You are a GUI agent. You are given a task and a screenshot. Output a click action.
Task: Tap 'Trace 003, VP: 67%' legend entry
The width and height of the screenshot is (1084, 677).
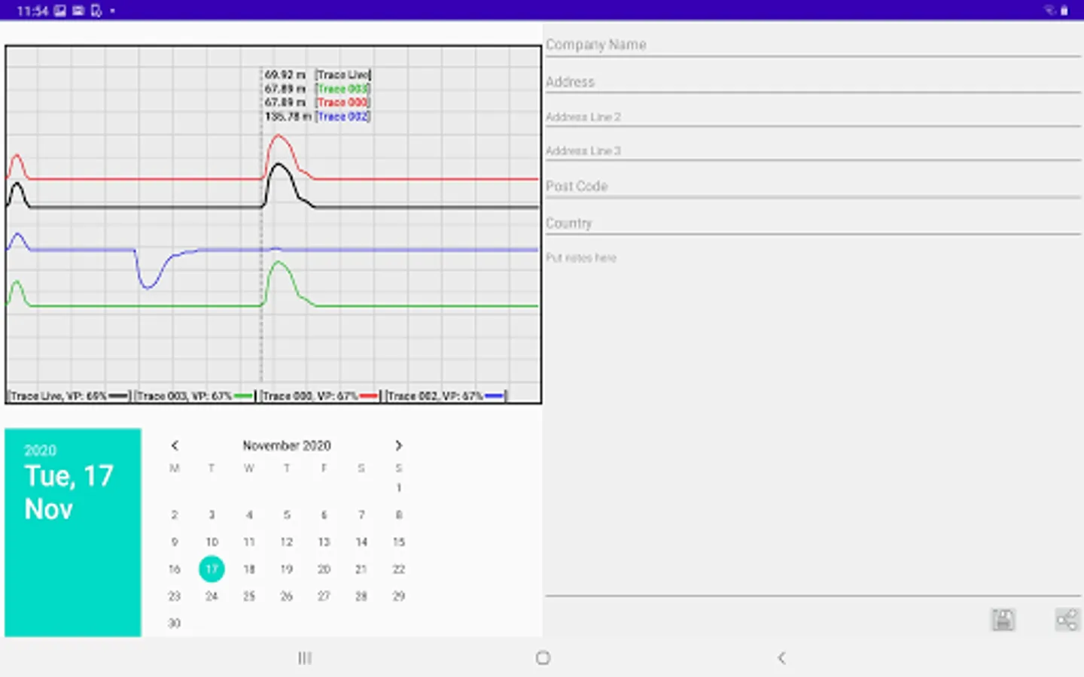click(x=195, y=396)
